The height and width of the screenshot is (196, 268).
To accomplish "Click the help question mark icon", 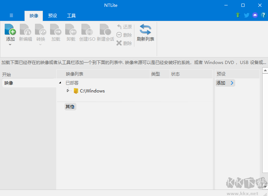I will [x=263, y=15].
